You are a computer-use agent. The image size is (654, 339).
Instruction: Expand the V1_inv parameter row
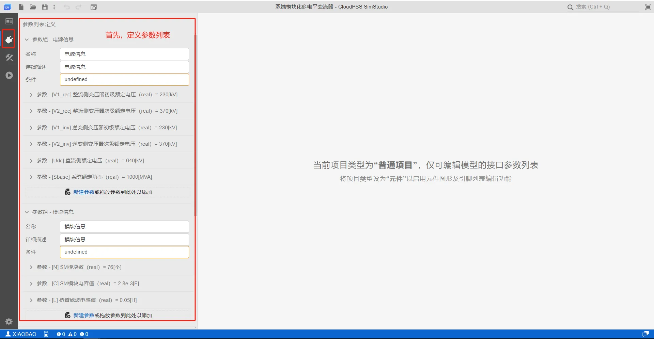(x=31, y=128)
